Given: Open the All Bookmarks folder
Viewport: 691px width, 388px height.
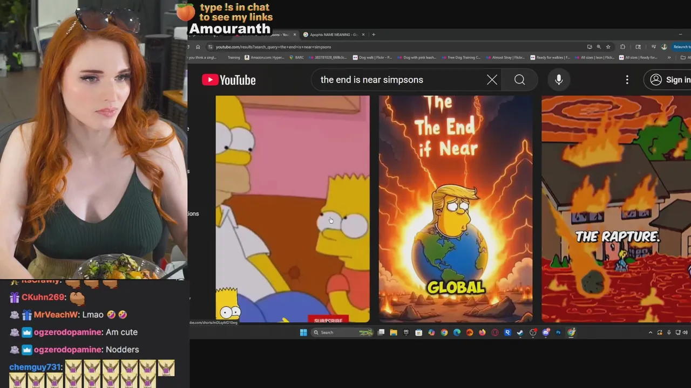Looking at the screenshot, I should [x=685, y=58].
